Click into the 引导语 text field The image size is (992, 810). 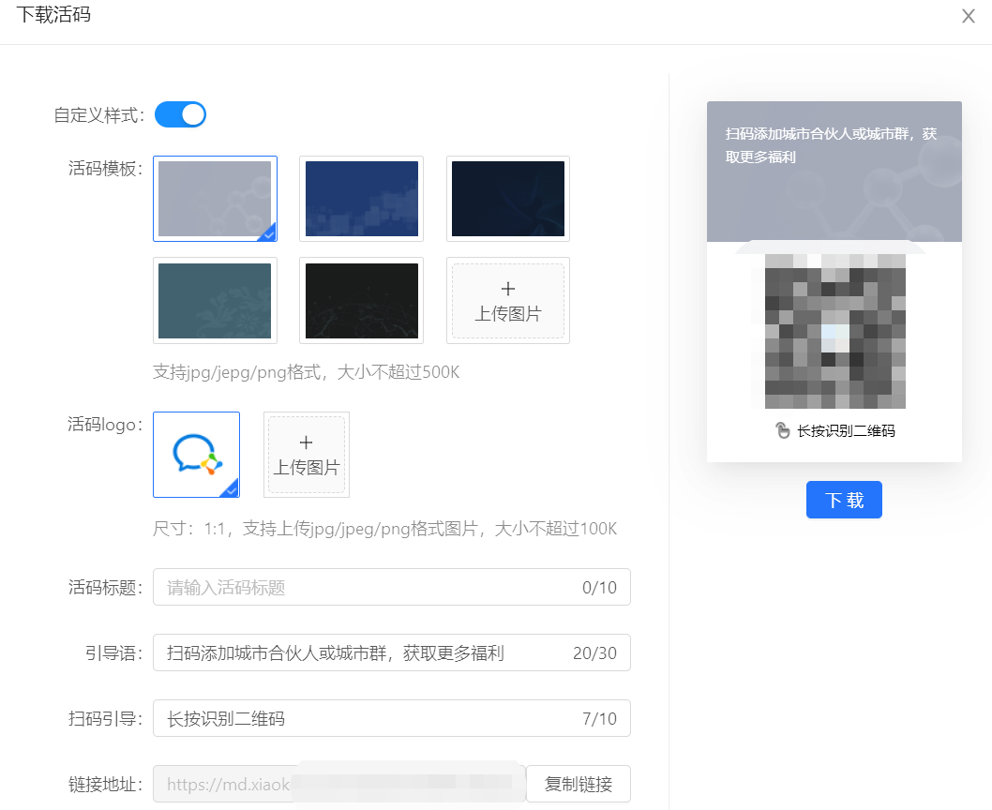click(x=392, y=652)
